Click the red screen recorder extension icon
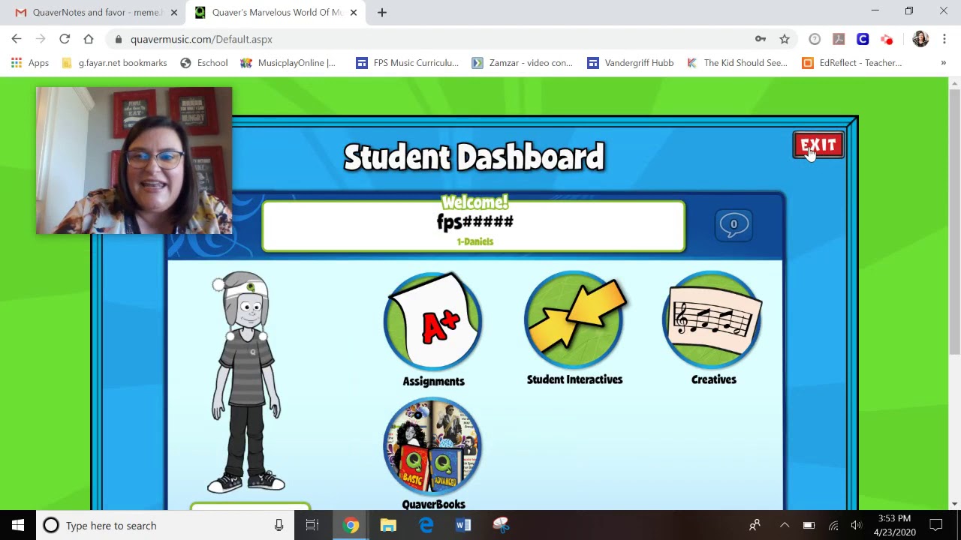 (x=887, y=39)
